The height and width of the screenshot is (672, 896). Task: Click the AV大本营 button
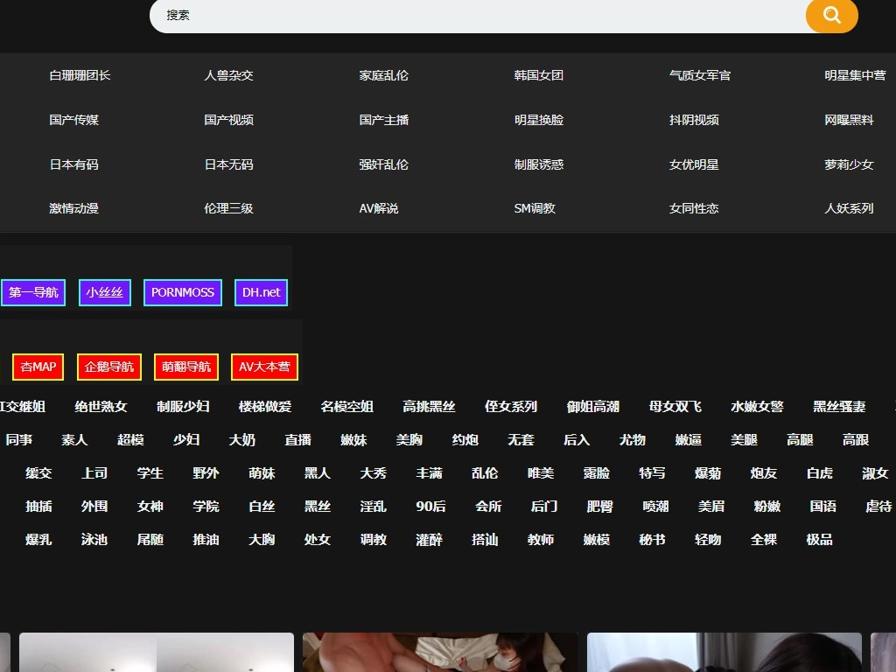click(x=263, y=367)
